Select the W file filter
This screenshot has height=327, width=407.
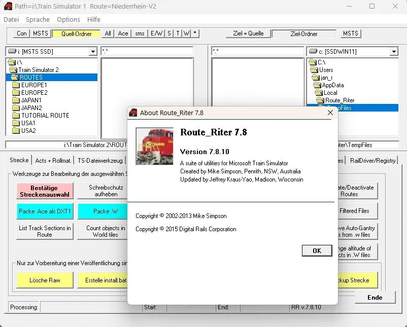pyautogui.click(x=186, y=33)
